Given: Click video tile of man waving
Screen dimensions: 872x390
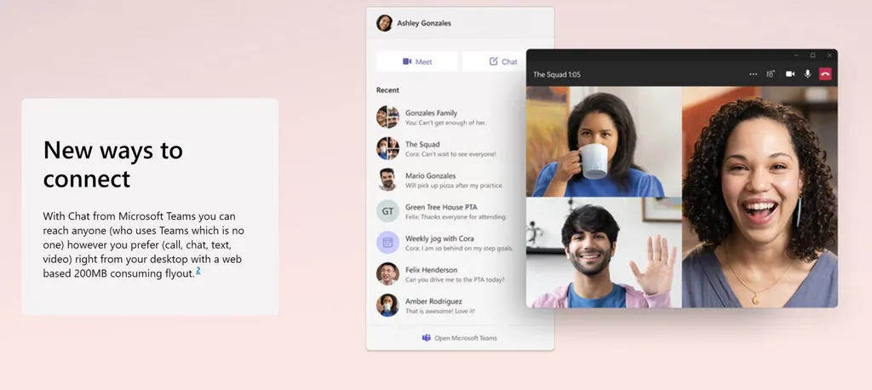Looking at the screenshot, I should (604, 253).
